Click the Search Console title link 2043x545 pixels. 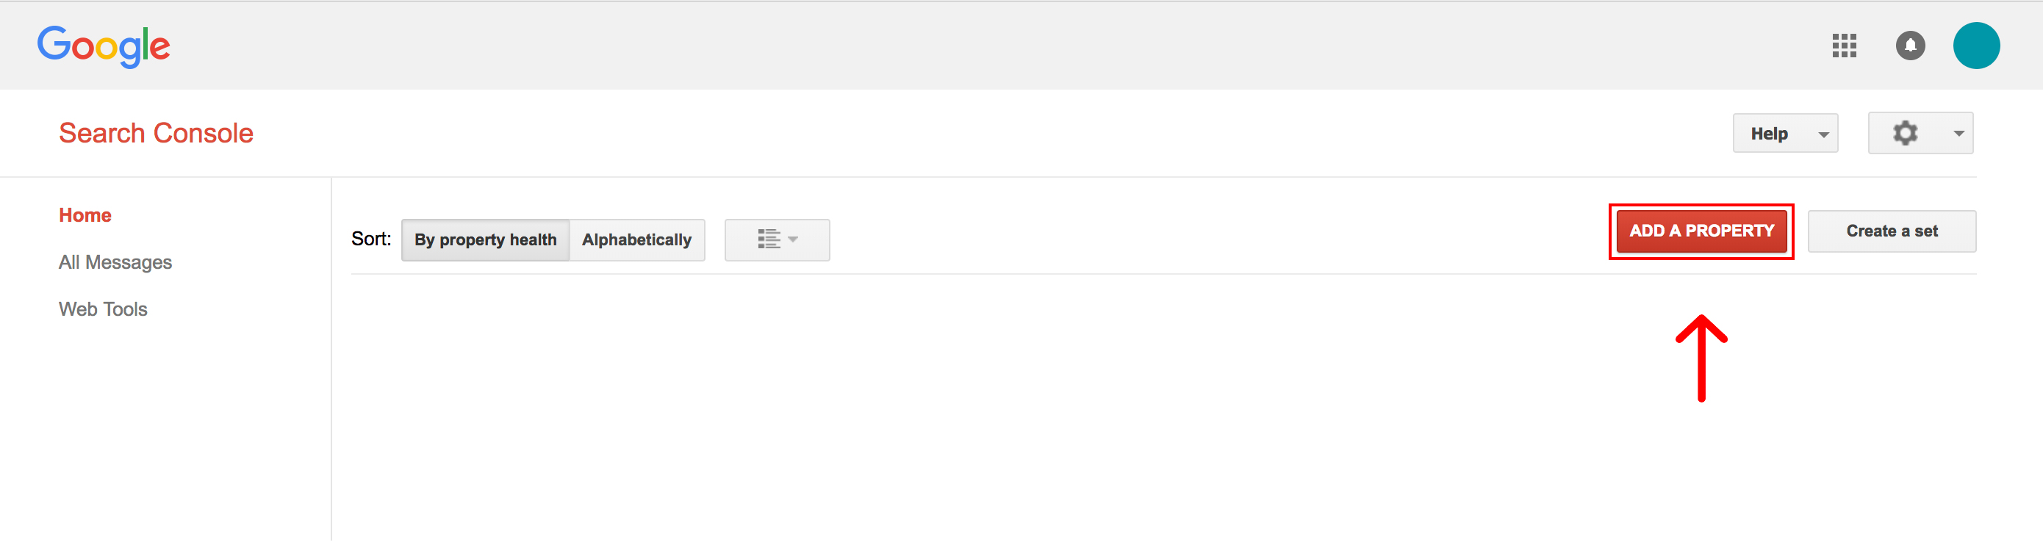(157, 133)
